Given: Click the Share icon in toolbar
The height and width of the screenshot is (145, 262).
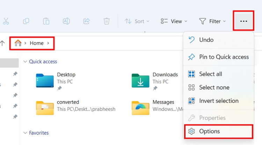Looking at the screenshot, I should tap(87, 21).
